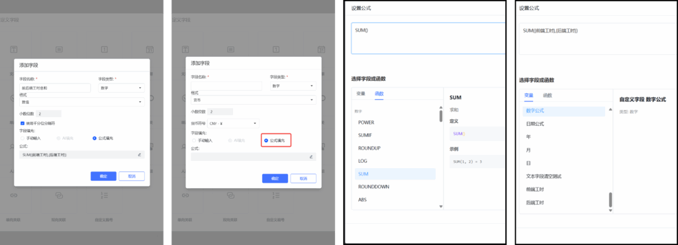The width and height of the screenshot is (678, 245).
Task: Switch to 变量 tab in the 前端工时 formula panel
Action: 529,95
